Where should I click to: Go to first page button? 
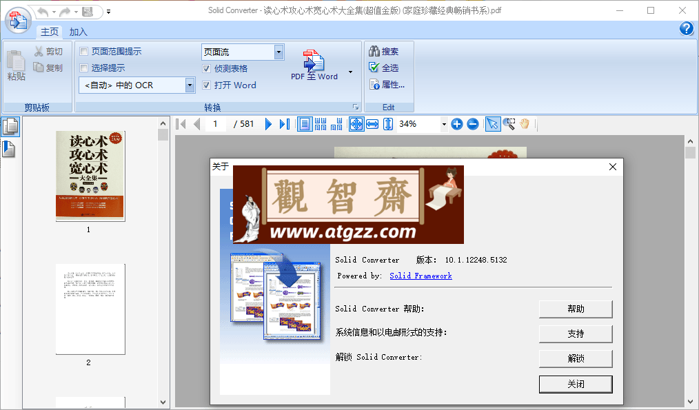(x=181, y=124)
